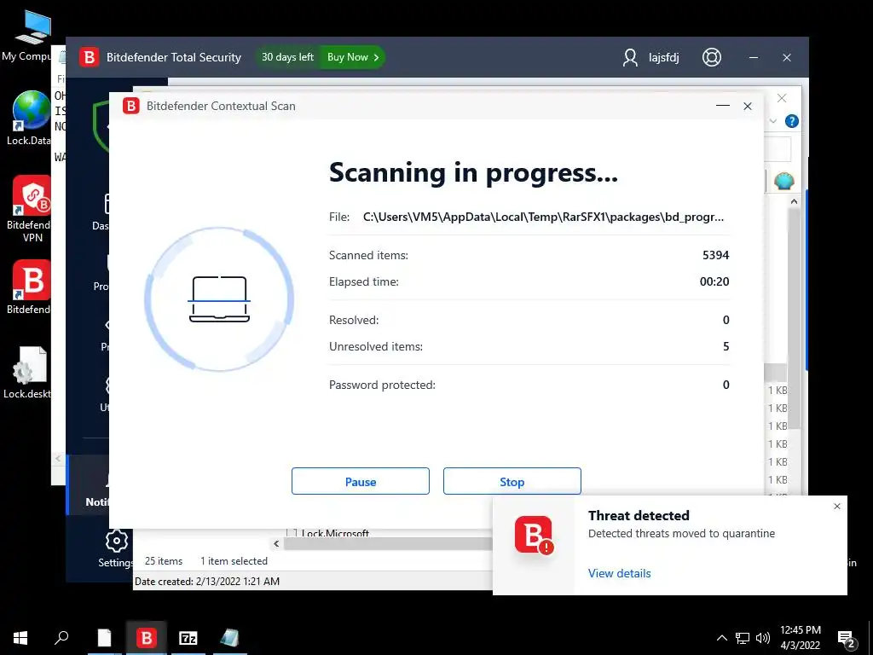Dismiss the Threat detected notification
This screenshot has height=655, width=873.
tap(837, 507)
